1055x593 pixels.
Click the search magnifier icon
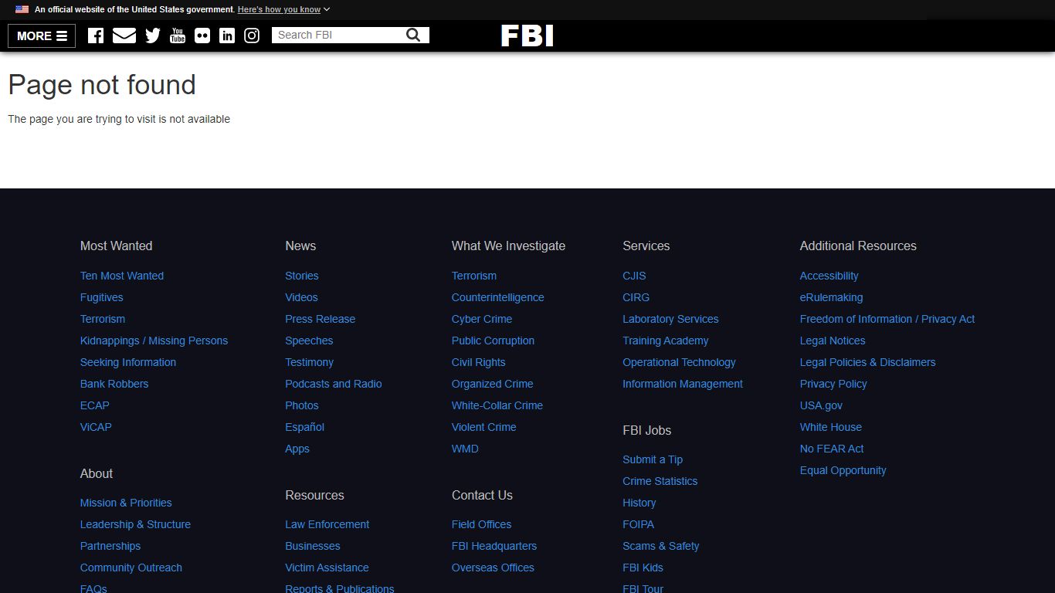[x=413, y=35]
